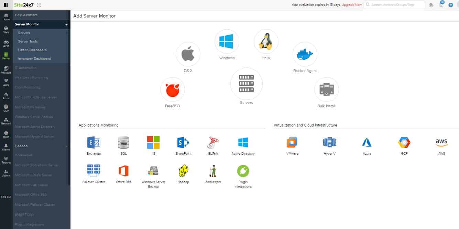Go to the Network module

(x=6, y=121)
